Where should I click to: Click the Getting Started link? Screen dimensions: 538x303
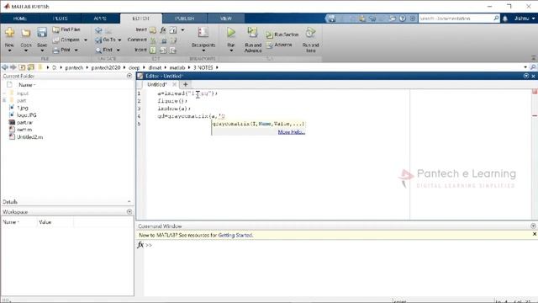pyautogui.click(x=235, y=236)
